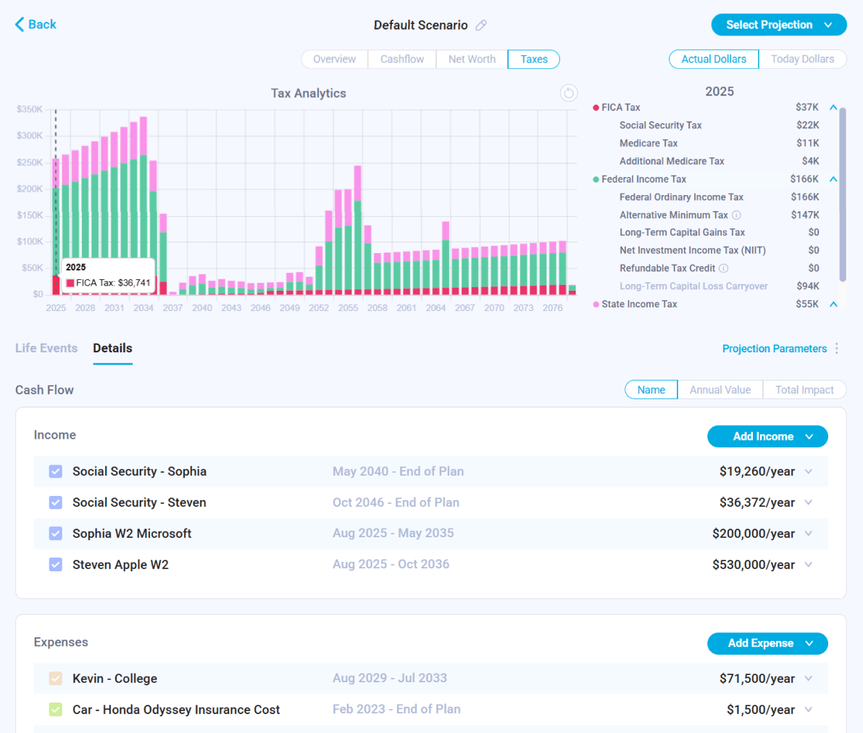863x733 pixels.
Task: Click the pink State Income Tax legend dot
Action: [x=596, y=305]
